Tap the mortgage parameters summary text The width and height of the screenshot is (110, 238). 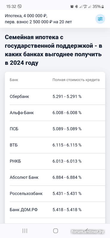pos(38,19)
